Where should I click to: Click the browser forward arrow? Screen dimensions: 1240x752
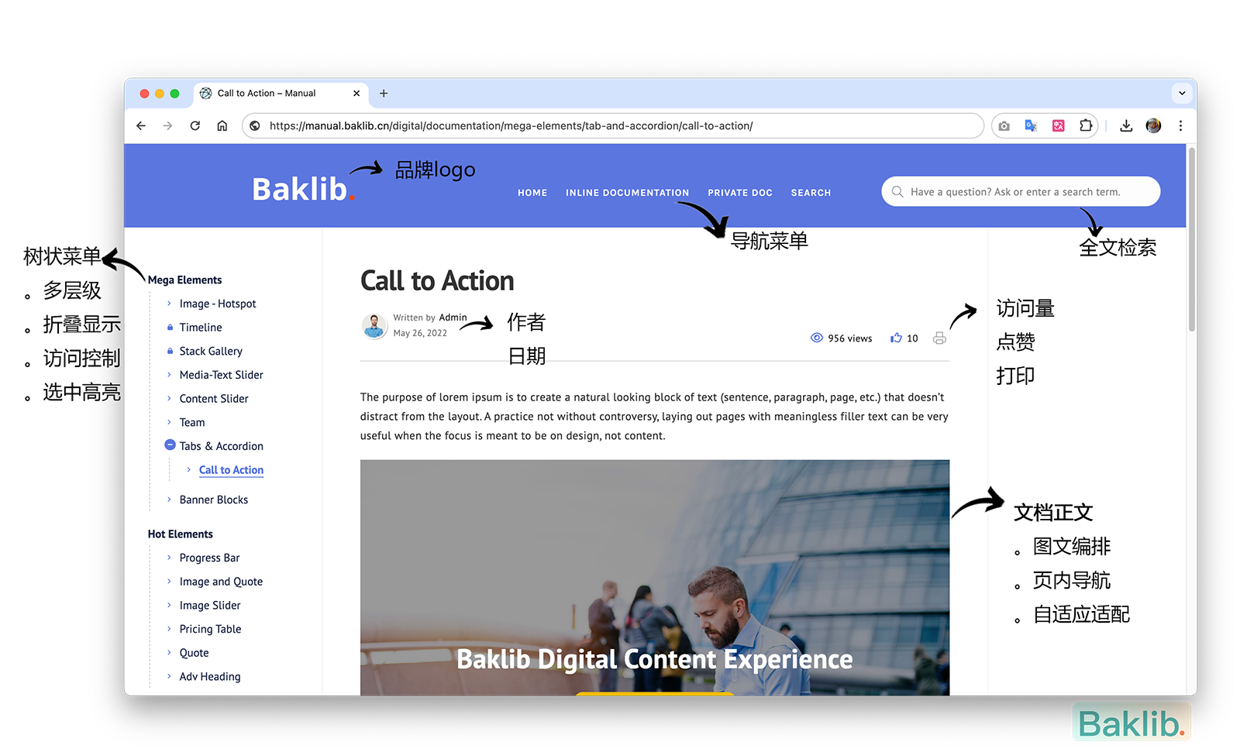pyautogui.click(x=167, y=125)
